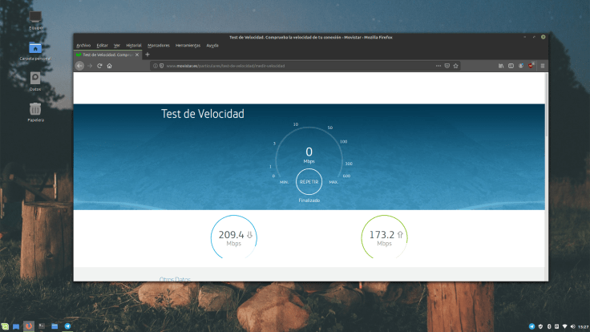Open the Marcadores menu
This screenshot has width=590, height=332.
point(158,46)
